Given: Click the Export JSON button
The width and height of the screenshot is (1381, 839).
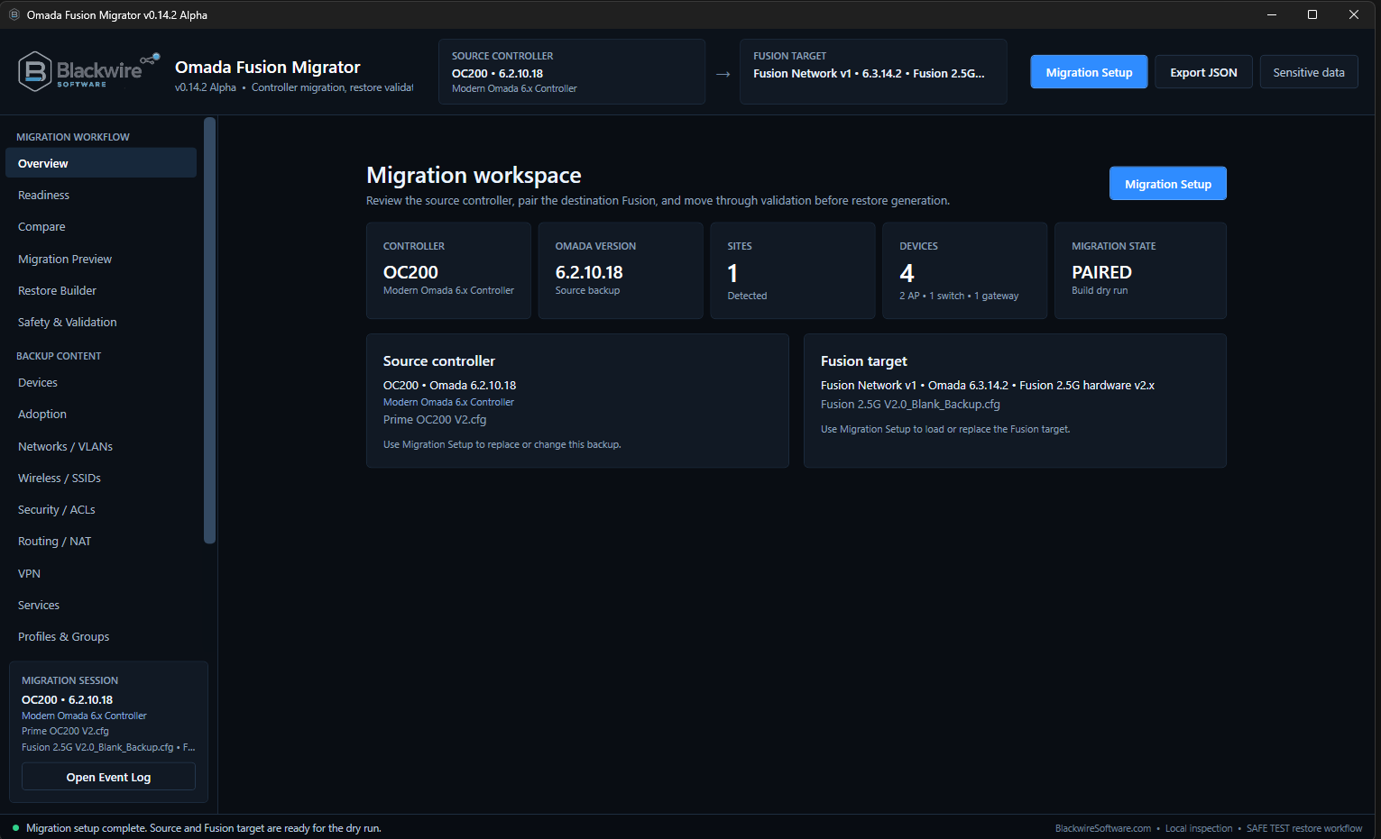Looking at the screenshot, I should coord(1203,72).
